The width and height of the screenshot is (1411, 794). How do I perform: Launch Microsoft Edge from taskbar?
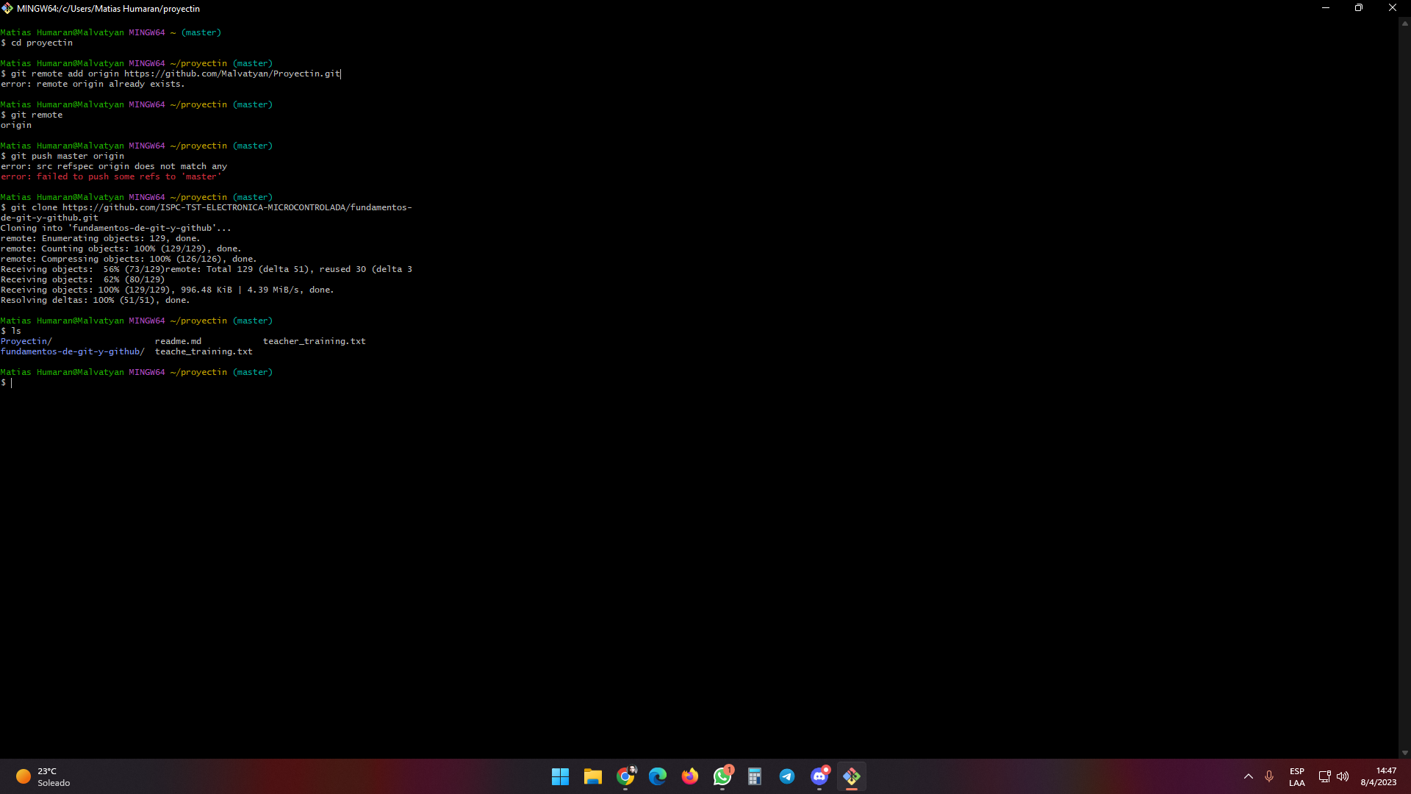[658, 776]
